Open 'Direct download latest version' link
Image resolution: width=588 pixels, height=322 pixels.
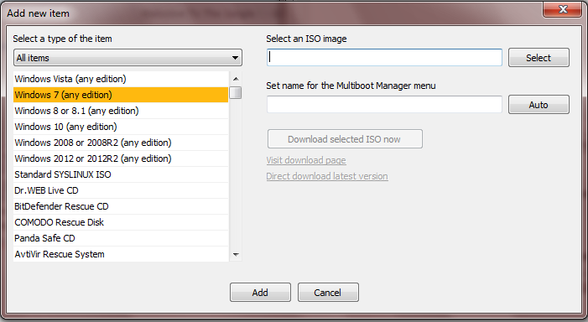click(x=327, y=176)
